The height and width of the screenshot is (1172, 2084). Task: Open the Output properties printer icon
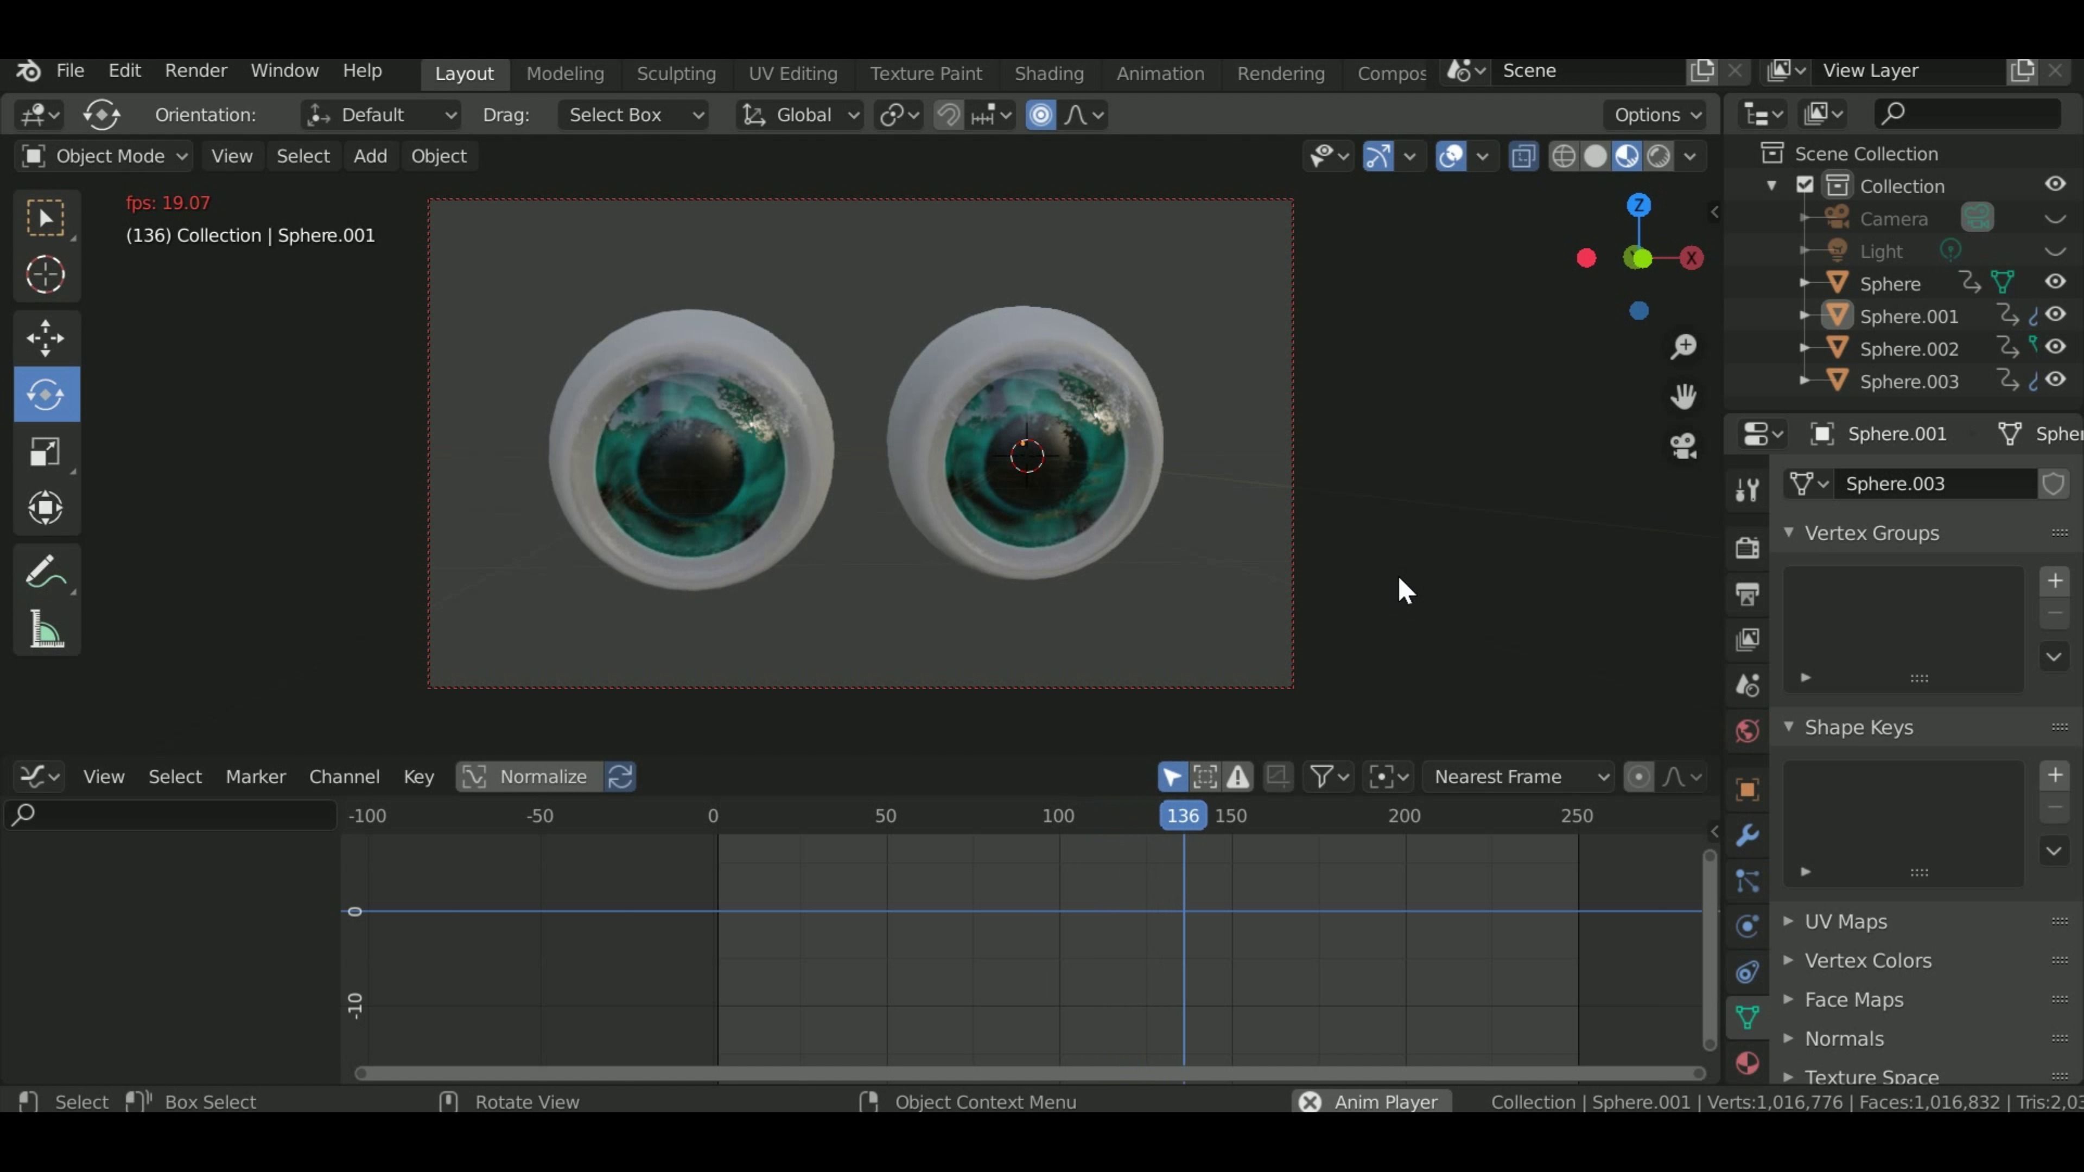coord(1748,595)
